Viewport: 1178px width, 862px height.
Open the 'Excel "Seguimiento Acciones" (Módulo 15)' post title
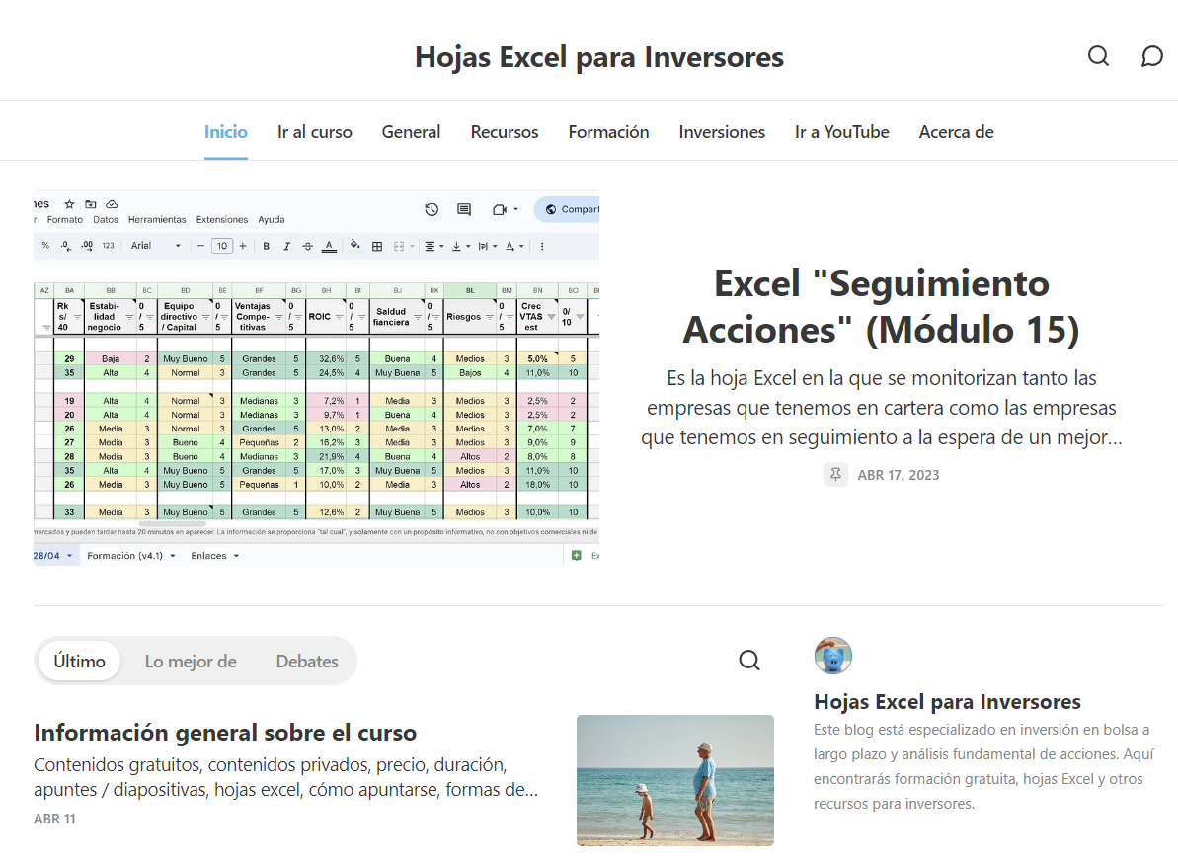[881, 306]
